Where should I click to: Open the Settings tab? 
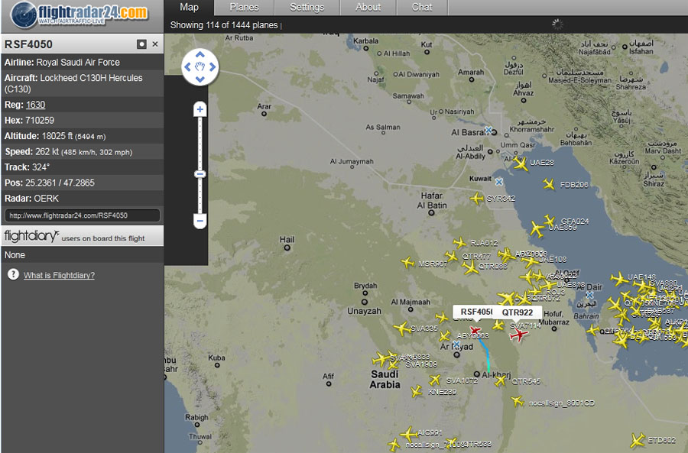click(x=307, y=8)
